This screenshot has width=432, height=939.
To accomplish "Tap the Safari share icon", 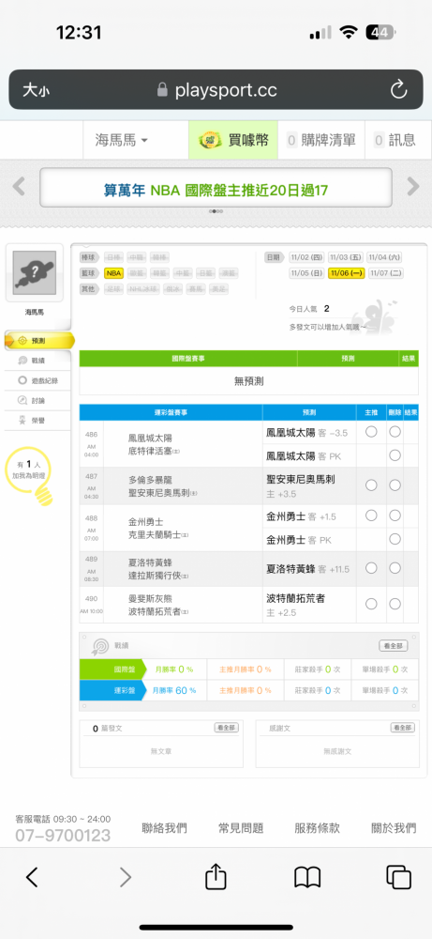I will coord(216,877).
